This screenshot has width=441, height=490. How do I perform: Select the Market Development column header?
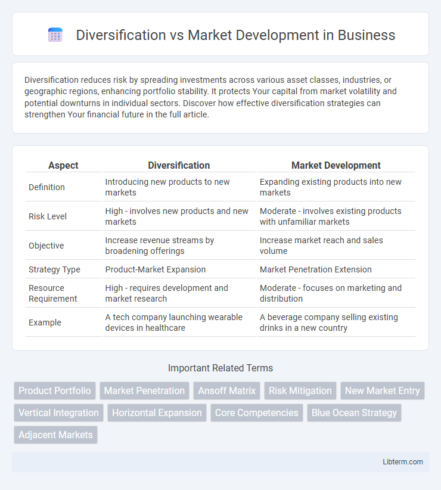coord(336,165)
